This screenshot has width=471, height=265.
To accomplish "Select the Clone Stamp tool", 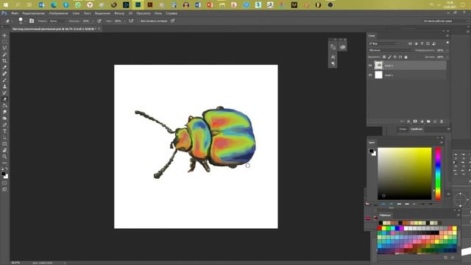I will click(x=4, y=86).
